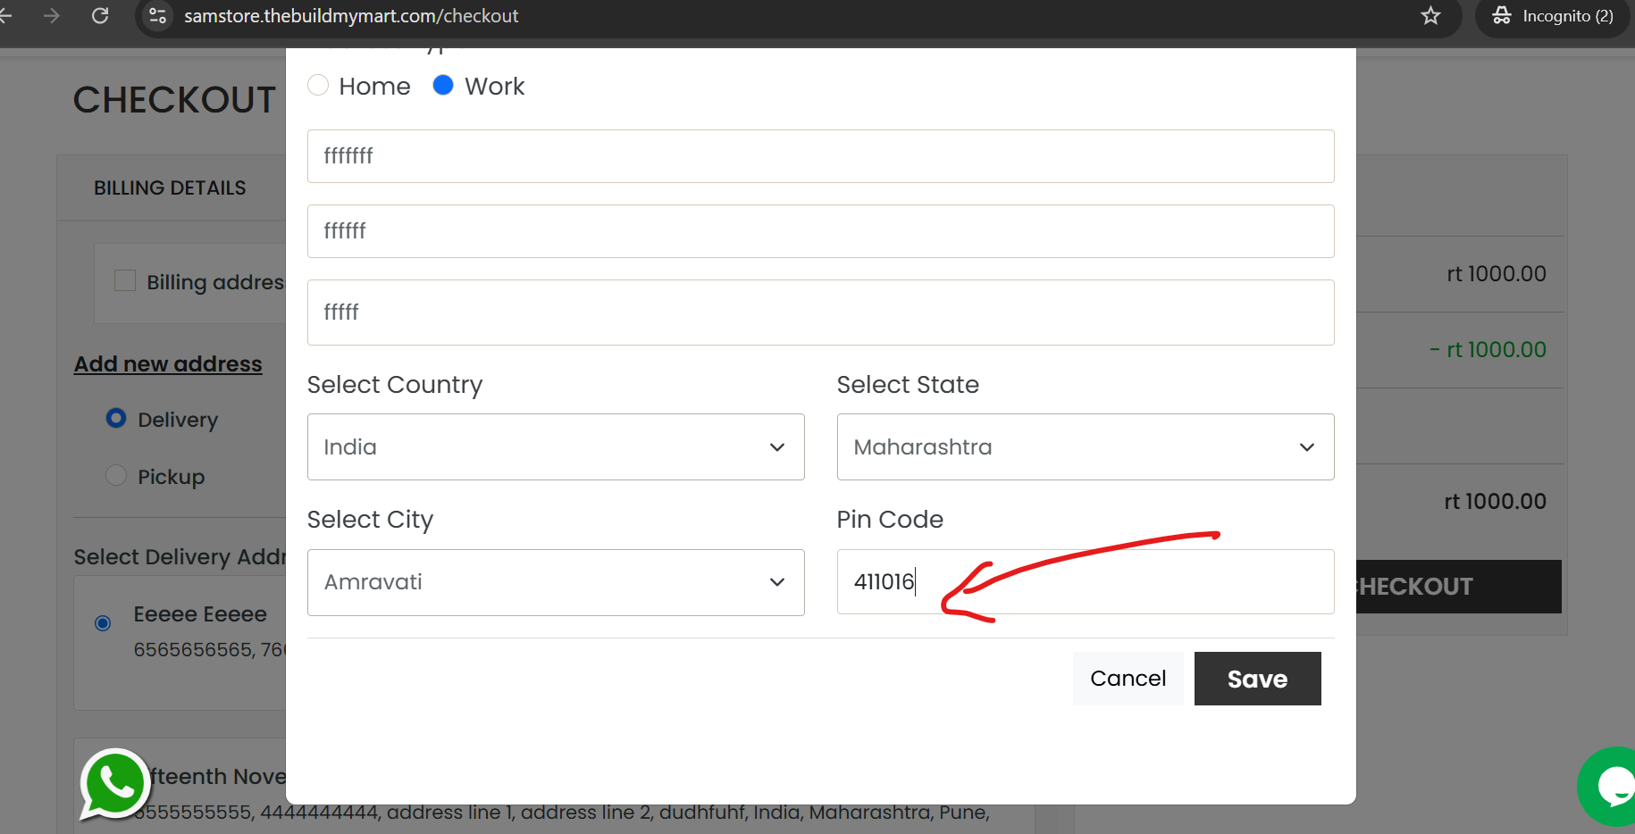Click the Save button
The image size is (1635, 834).
1257,679
